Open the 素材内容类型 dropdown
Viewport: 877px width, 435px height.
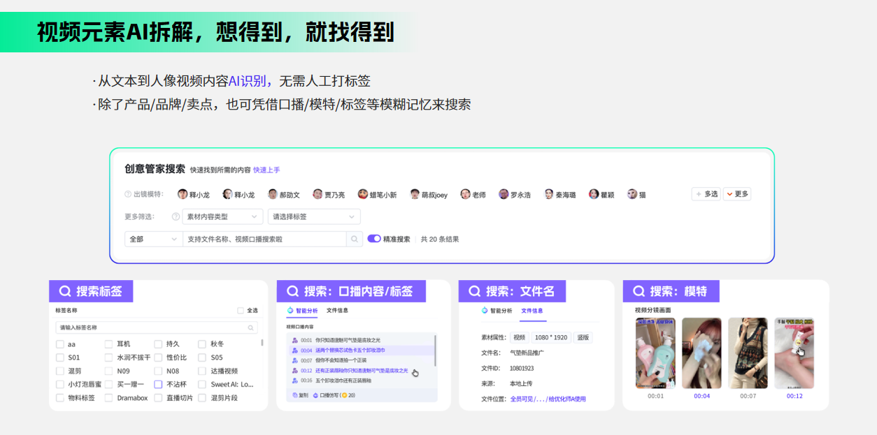(222, 216)
